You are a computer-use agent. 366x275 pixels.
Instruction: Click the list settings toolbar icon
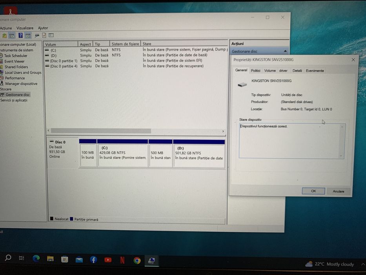pyautogui.click(x=51, y=35)
